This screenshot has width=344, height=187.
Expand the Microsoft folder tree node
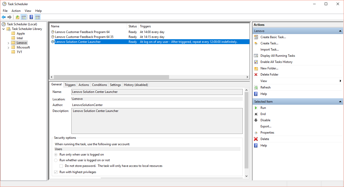point(9,47)
